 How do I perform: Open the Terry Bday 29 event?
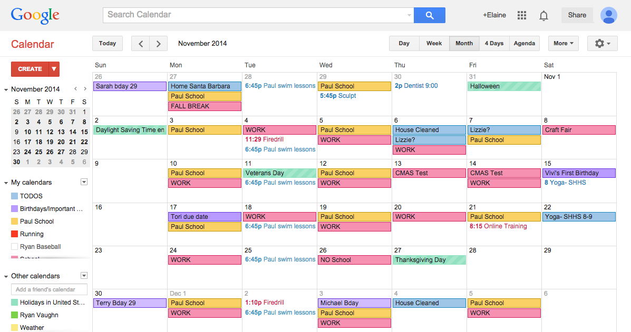pos(130,303)
